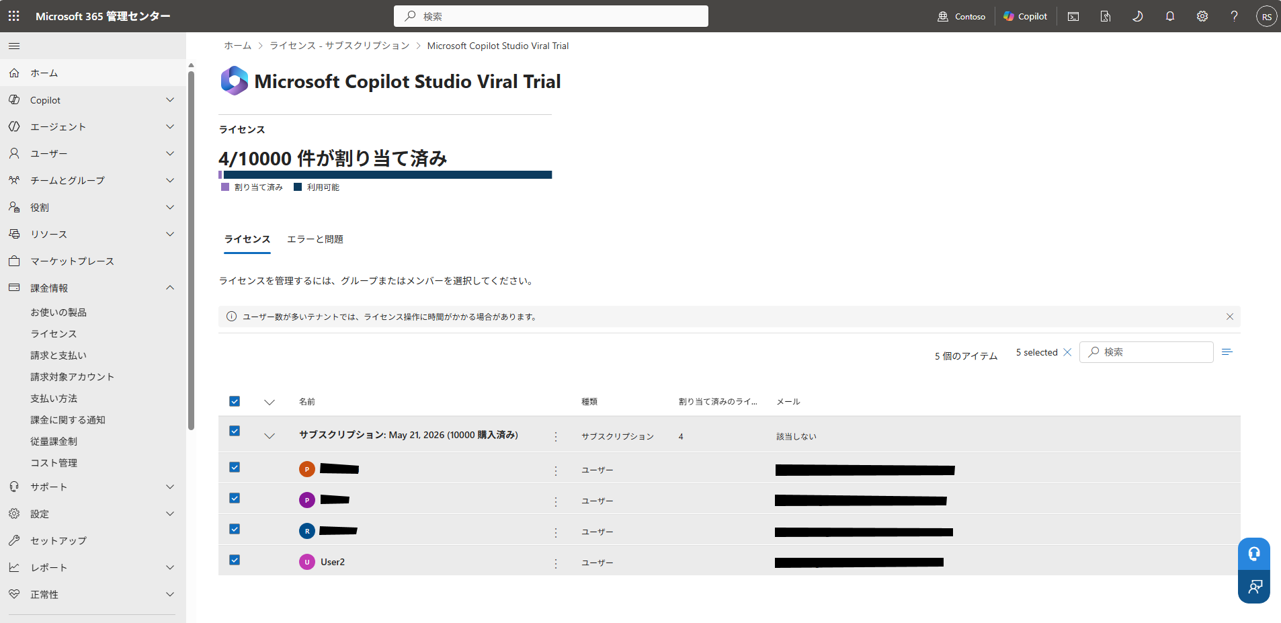The height and width of the screenshot is (623, 1281).
Task: Go to ホーム breadcrumb link
Action: click(x=238, y=46)
